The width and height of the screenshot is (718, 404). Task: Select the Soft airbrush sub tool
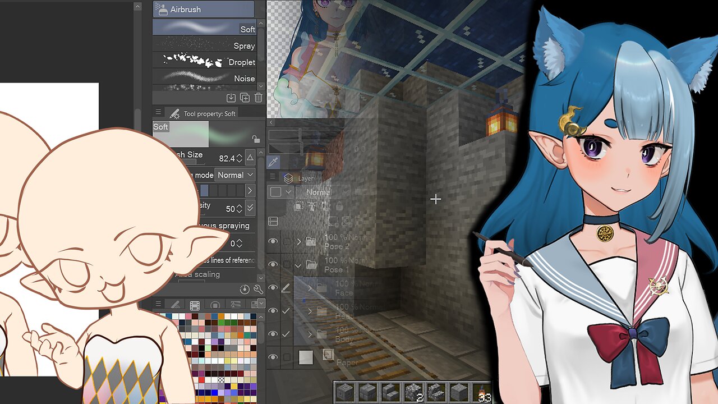click(x=204, y=27)
